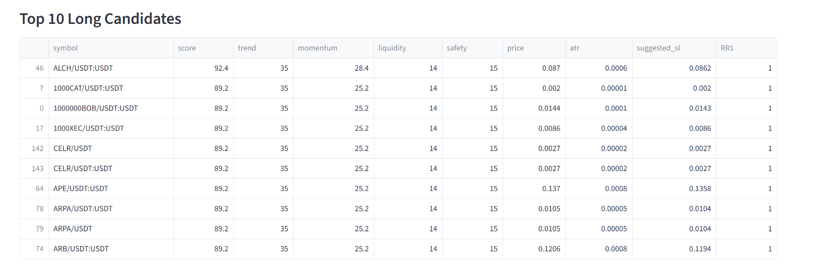Select the 0.1206 price cell

coord(549,249)
